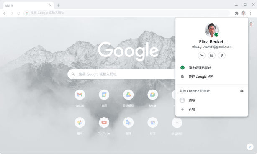Image resolution: width=257 pixels, height=154 pixels.
Task: Click Elisa Beckett's large profile photo
Action: 212,30
